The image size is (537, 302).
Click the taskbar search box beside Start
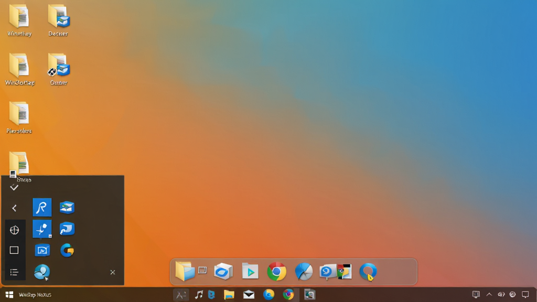(x=35, y=295)
